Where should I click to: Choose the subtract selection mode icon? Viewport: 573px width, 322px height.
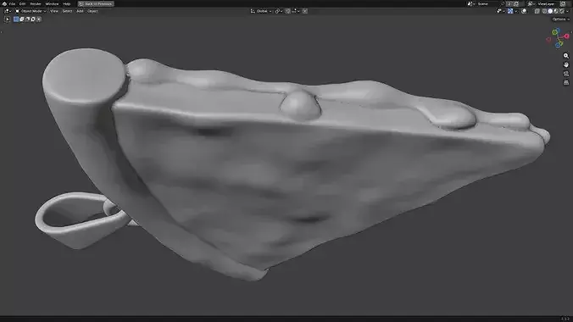pyautogui.click(x=27, y=19)
